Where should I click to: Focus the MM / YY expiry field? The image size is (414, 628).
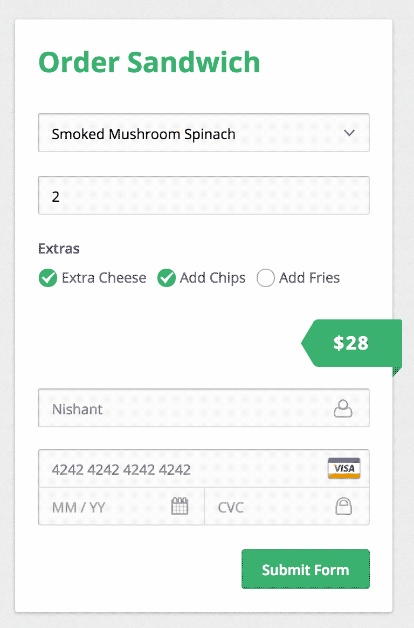coord(121,506)
